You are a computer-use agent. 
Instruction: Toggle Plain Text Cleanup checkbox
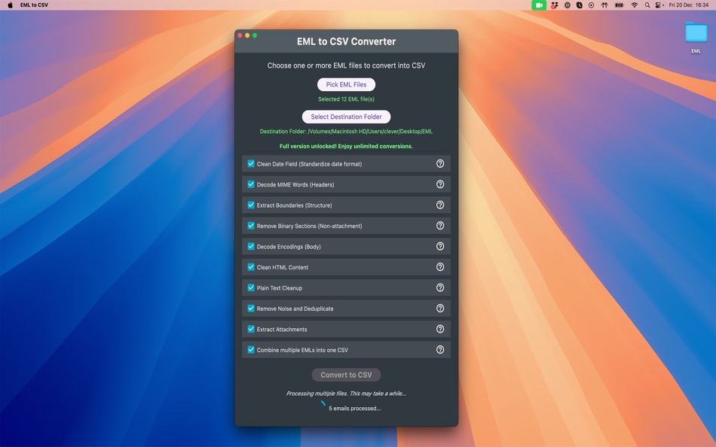pos(251,287)
